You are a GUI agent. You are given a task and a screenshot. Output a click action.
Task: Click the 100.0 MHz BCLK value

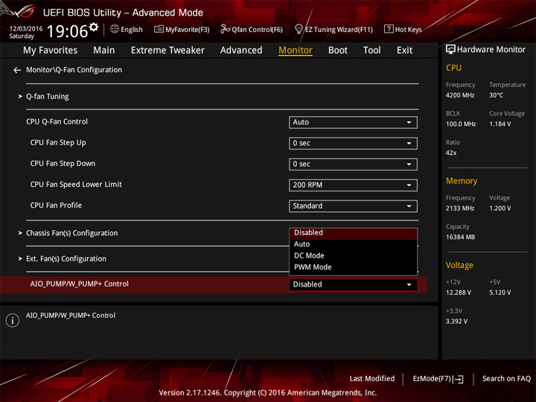[x=461, y=124]
